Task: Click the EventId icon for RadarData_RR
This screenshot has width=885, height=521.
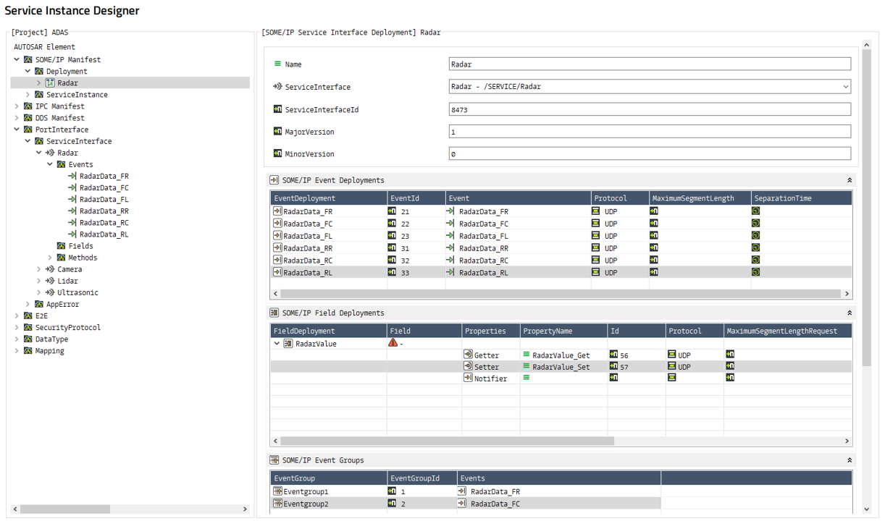Action: 392,248
